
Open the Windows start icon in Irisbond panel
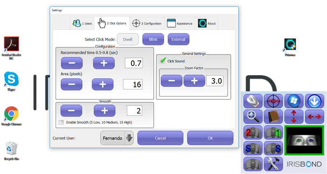pos(294,101)
